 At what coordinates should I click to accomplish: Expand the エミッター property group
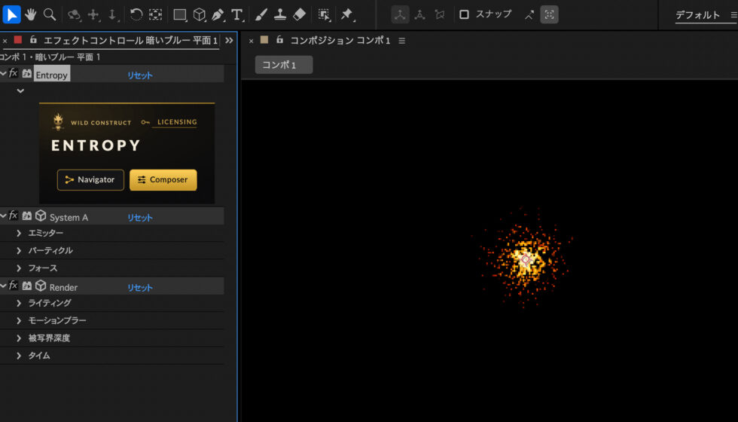[19, 233]
